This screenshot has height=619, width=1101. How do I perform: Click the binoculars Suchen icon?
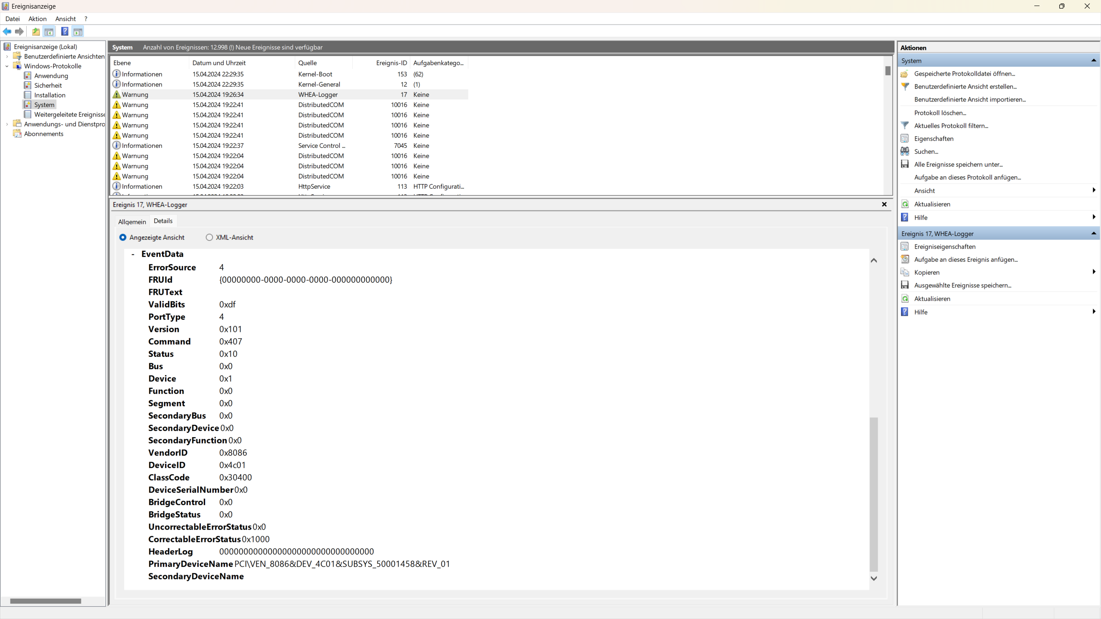[905, 151]
